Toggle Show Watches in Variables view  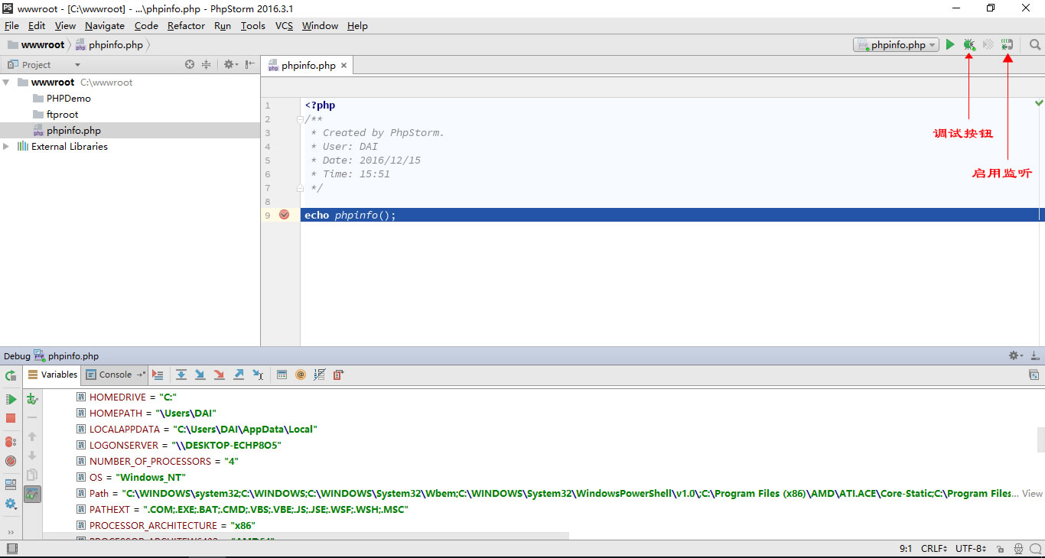pyautogui.click(x=32, y=494)
